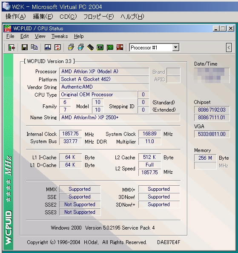Open the WCPUID Help menu

(79, 36)
